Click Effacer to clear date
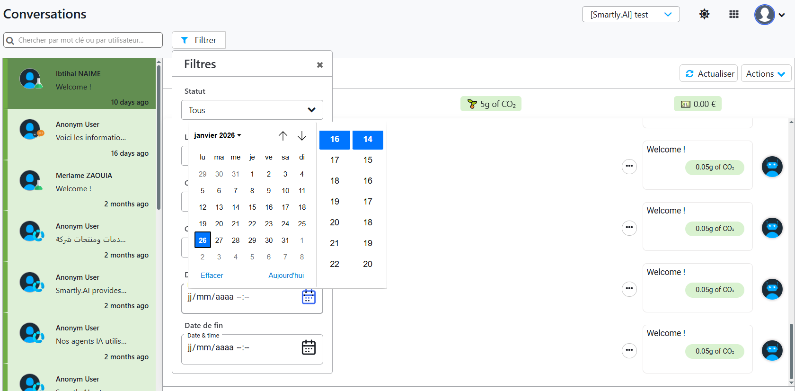Screen dimensions: 795x391 click(x=212, y=275)
